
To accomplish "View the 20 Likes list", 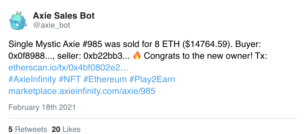I will [x=66, y=130].
